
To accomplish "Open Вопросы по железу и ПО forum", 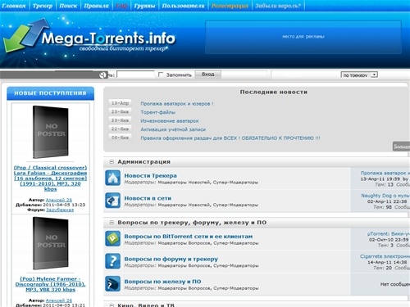I will coord(162,282).
